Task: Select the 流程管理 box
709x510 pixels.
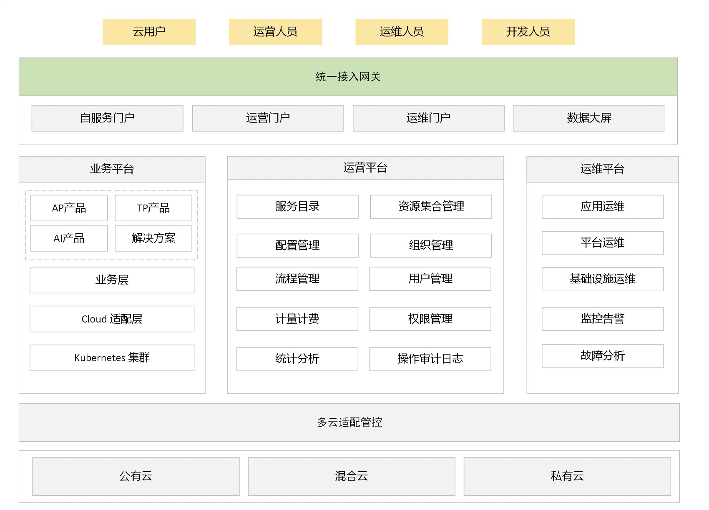Action: pos(297,279)
